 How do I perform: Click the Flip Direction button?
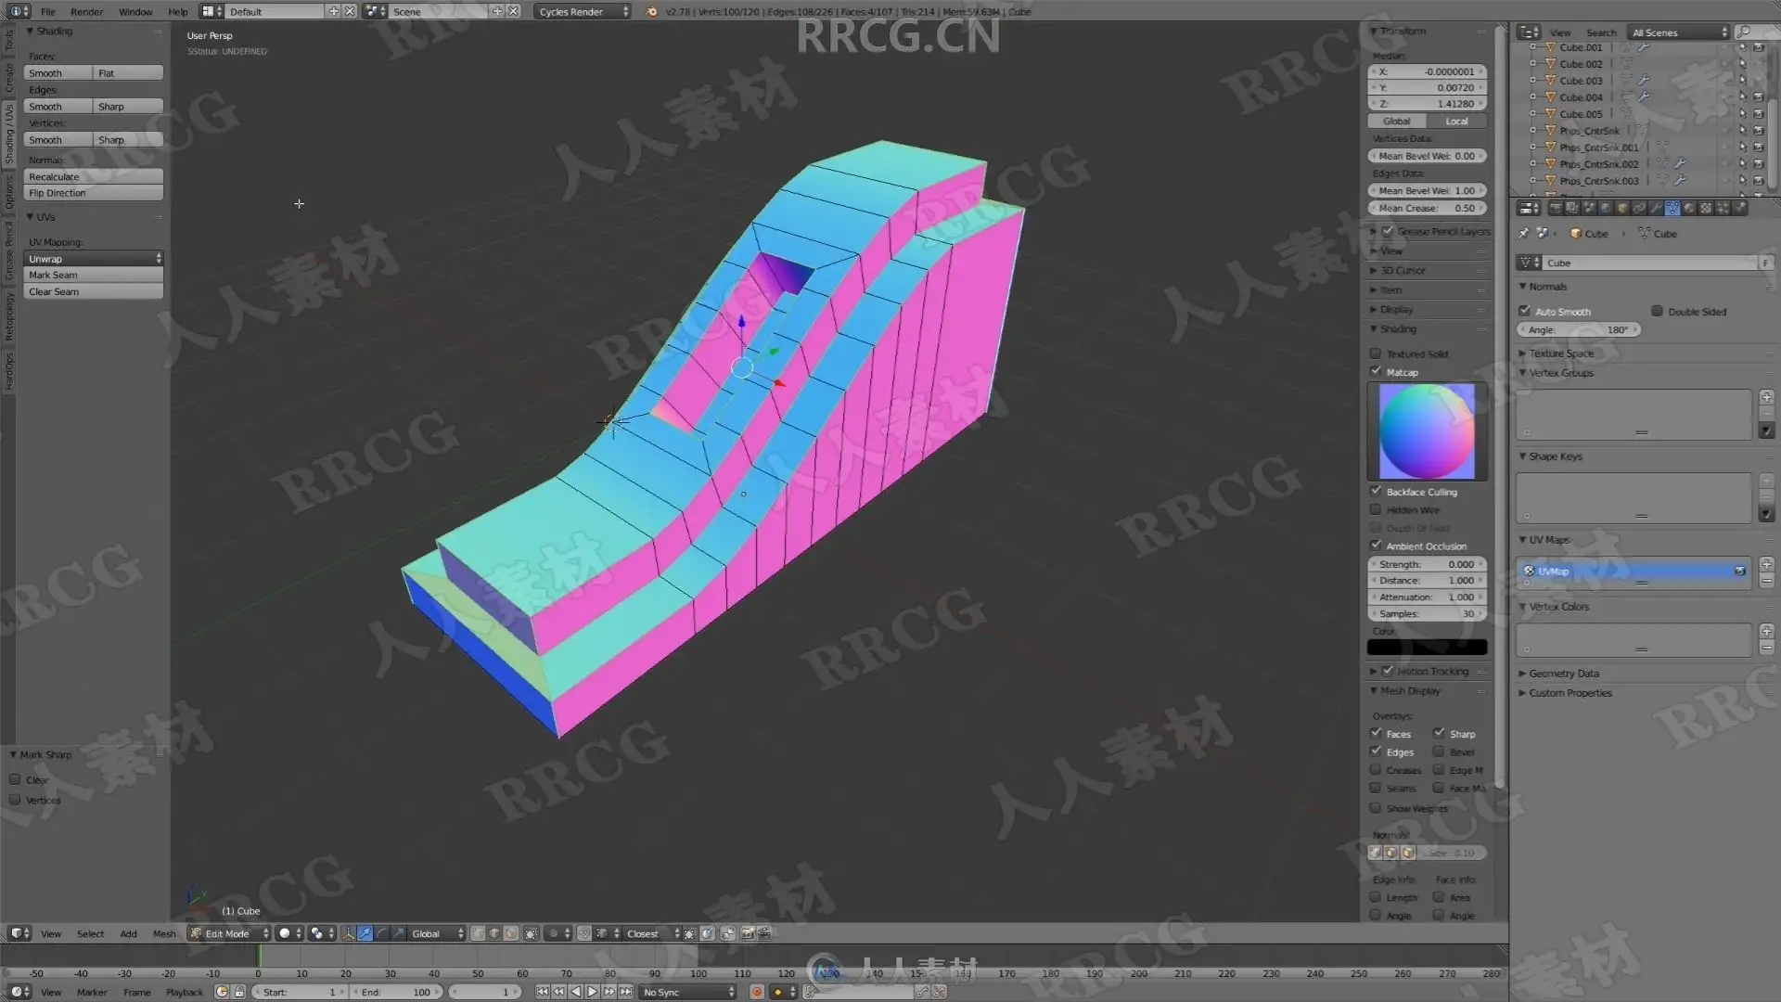pos(93,193)
